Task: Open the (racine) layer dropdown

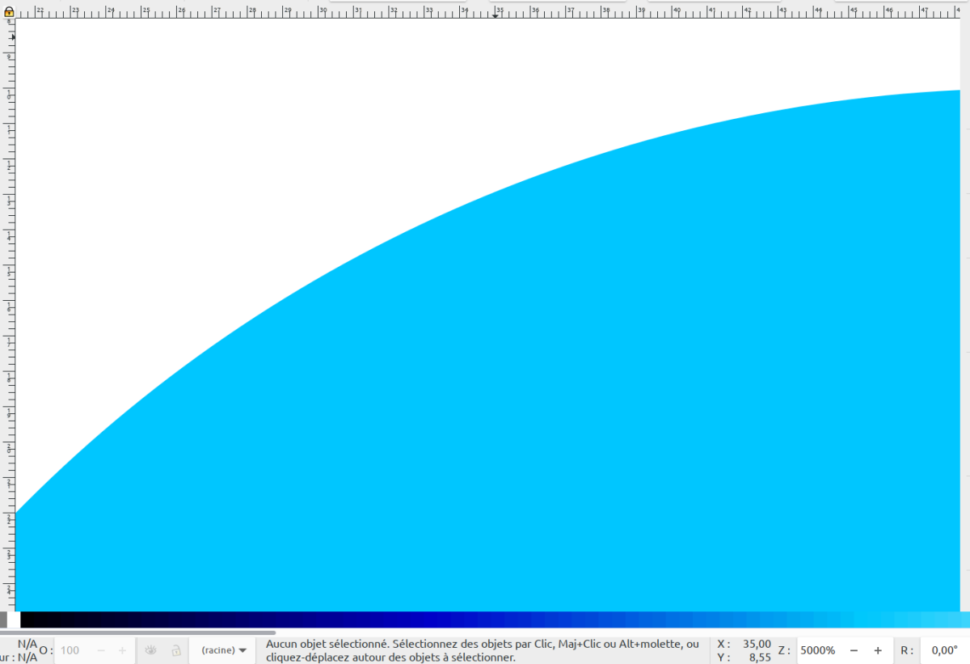Action: point(225,650)
